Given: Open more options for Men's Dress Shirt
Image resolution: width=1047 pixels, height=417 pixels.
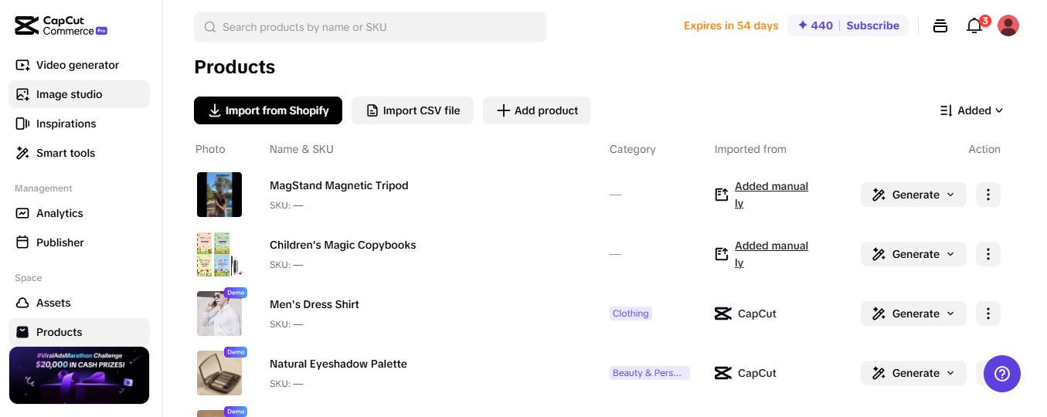Looking at the screenshot, I should click(x=988, y=314).
